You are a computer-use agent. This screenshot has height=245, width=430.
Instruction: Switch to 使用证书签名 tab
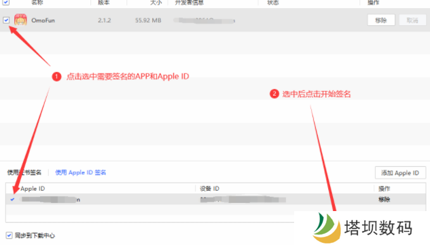point(24,172)
